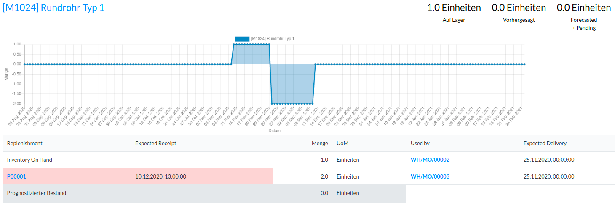This screenshot has width=615, height=203.
Task: Open manufacturing order WH/MO/00002
Action: pos(430,160)
